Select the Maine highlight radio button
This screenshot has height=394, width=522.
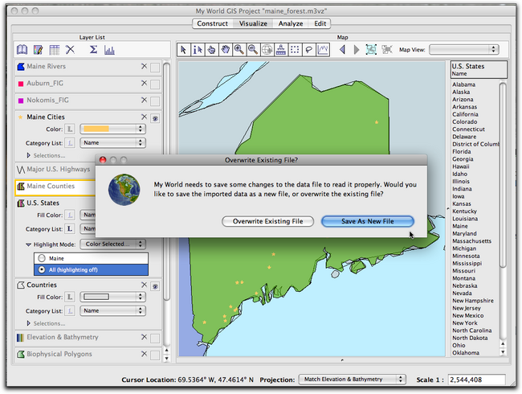tap(39, 257)
